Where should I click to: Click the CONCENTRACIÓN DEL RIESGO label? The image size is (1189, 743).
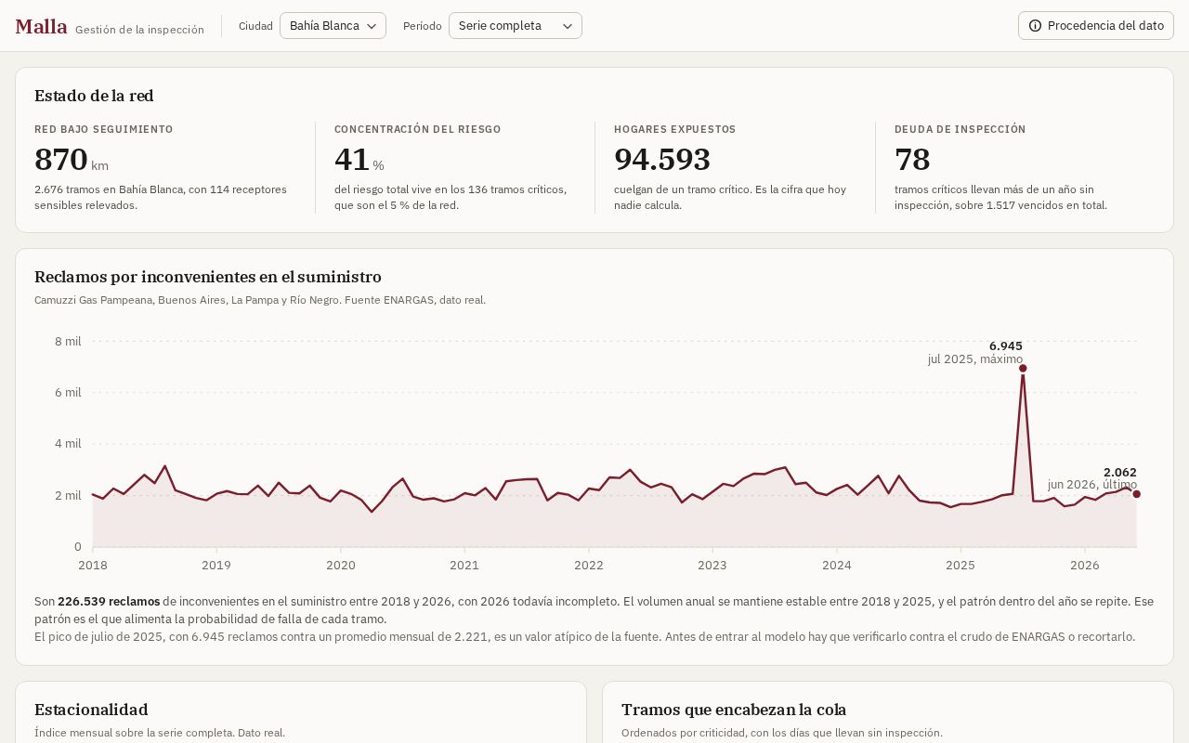tap(417, 129)
